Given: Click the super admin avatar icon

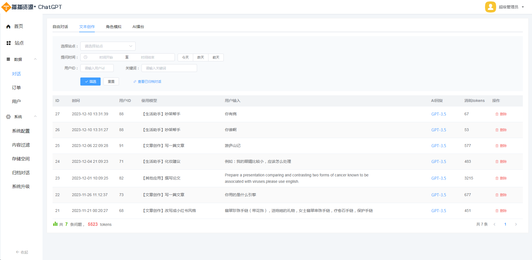Looking at the screenshot, I should pyautogui.click(x=490, y=7).
